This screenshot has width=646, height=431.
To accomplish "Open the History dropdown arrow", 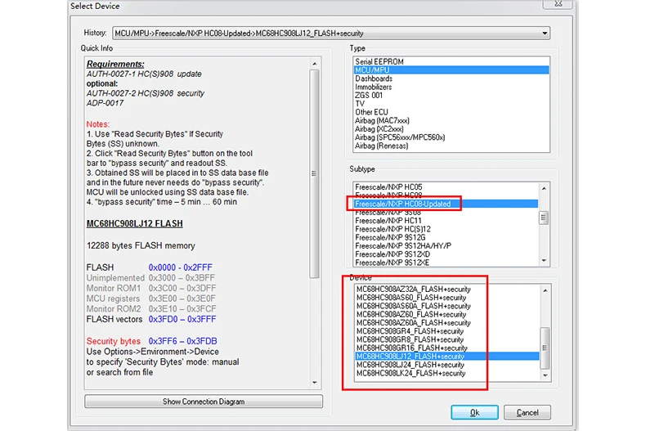I will 545,34.
